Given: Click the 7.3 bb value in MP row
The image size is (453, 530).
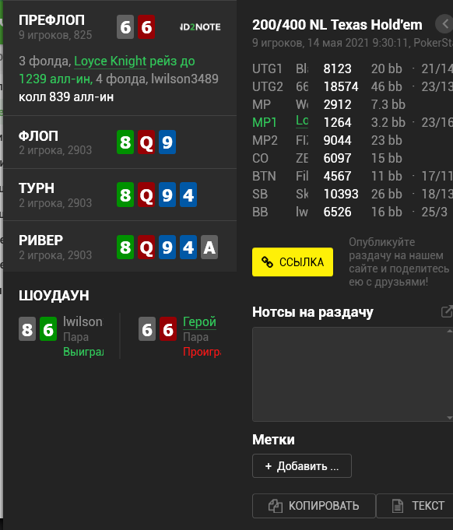Looking at the screenshot, I should click(x=388, y=104).
